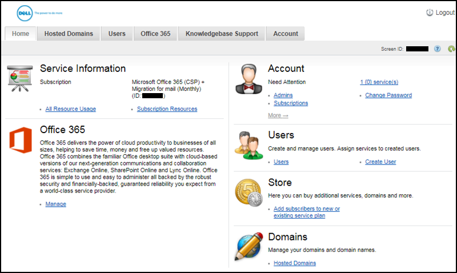Click the Account butler icon
The image size is (457, 273).
tap(248, 79)
